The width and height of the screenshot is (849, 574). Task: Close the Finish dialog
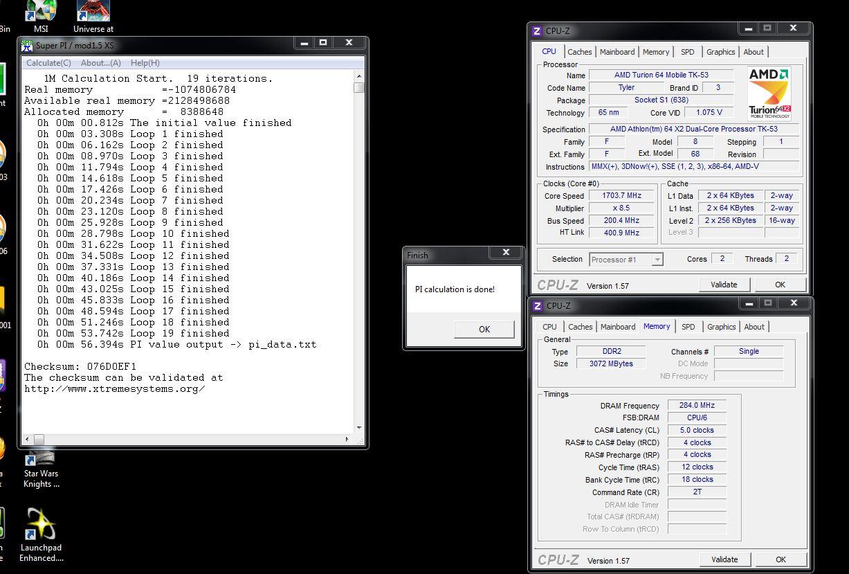506,253
